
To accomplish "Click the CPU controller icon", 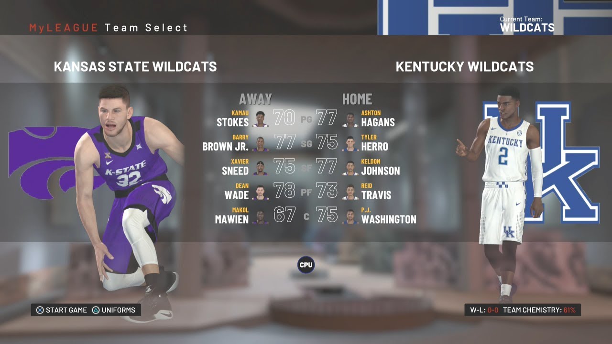I will pos(306,264).
